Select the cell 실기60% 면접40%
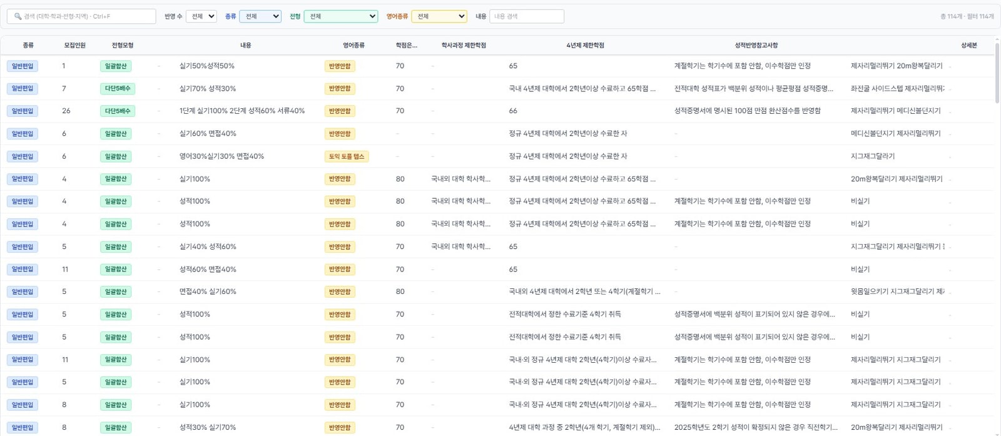 pos(208,134)
